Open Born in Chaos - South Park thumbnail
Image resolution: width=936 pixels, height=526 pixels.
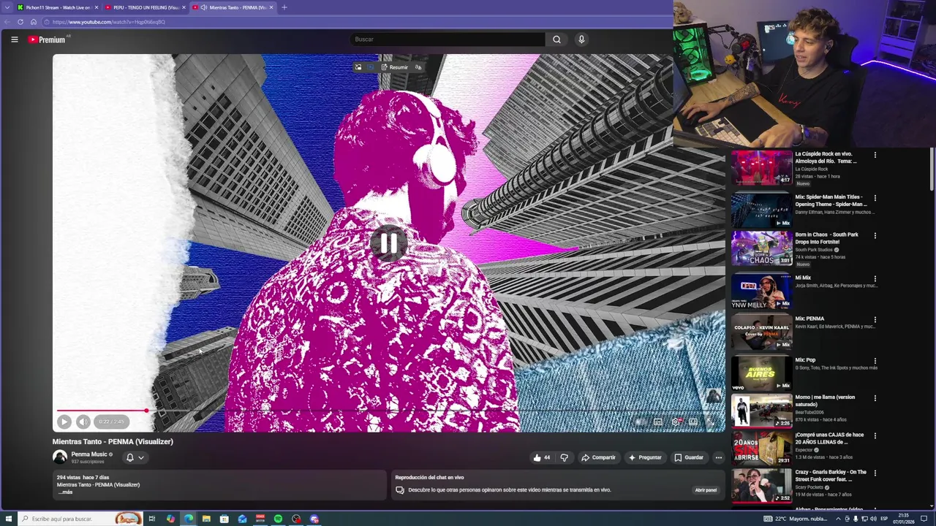click(761, 248)
